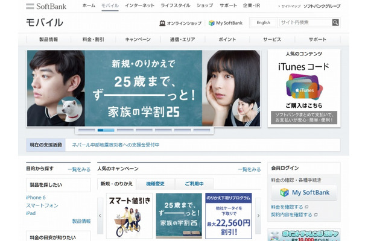Click the SoftBank logo
368x241 pixels.
click(46, 7)
